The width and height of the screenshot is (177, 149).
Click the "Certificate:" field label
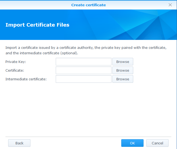[x=15, y=71]
